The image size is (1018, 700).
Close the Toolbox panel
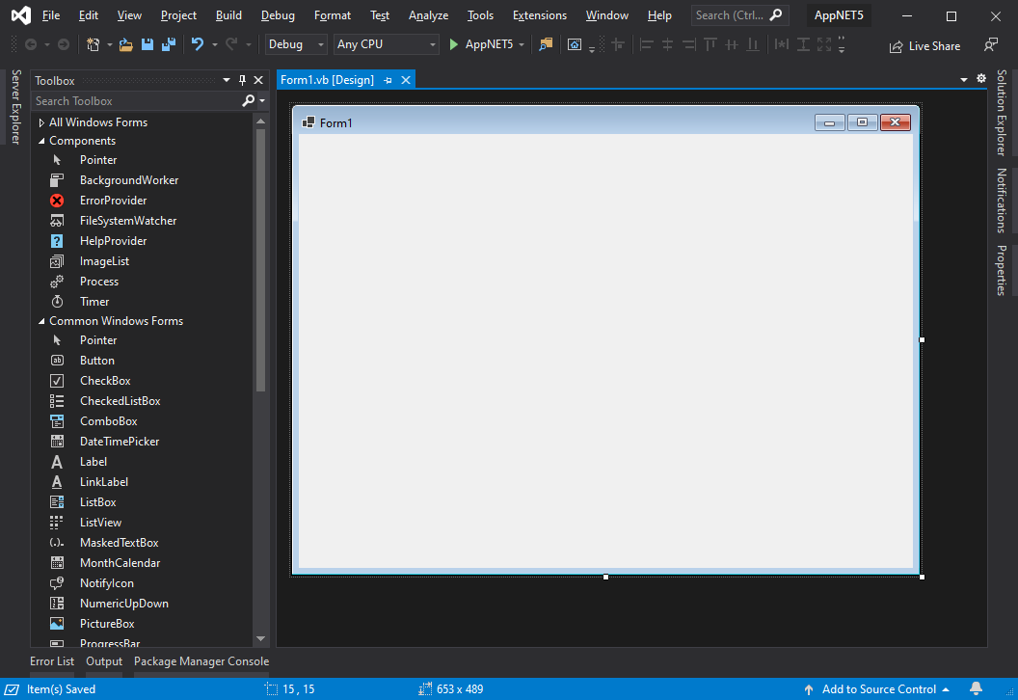coord(258,80)
